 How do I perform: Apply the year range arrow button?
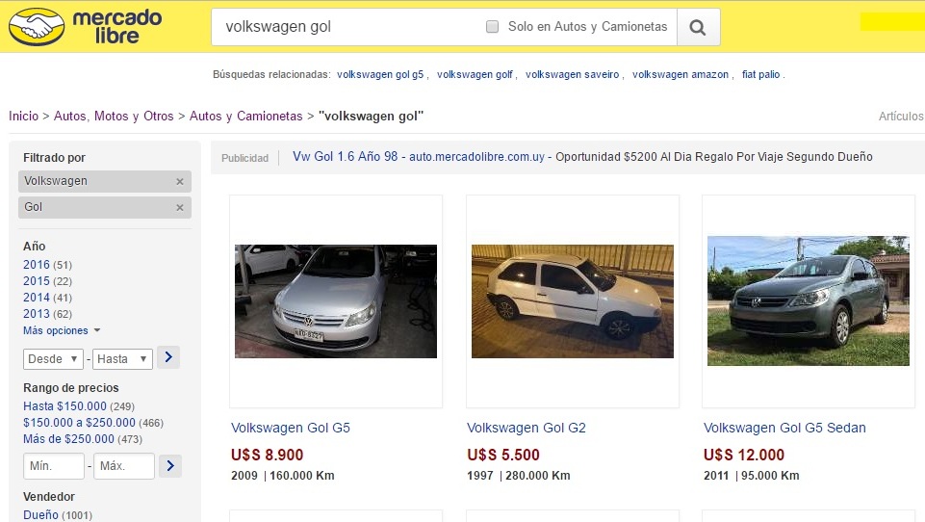pyautogui.click(x=168, y=357)
